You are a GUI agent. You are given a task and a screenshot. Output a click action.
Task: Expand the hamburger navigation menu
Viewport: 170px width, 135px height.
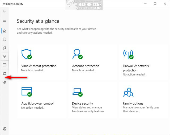click(x=5, y=21)
